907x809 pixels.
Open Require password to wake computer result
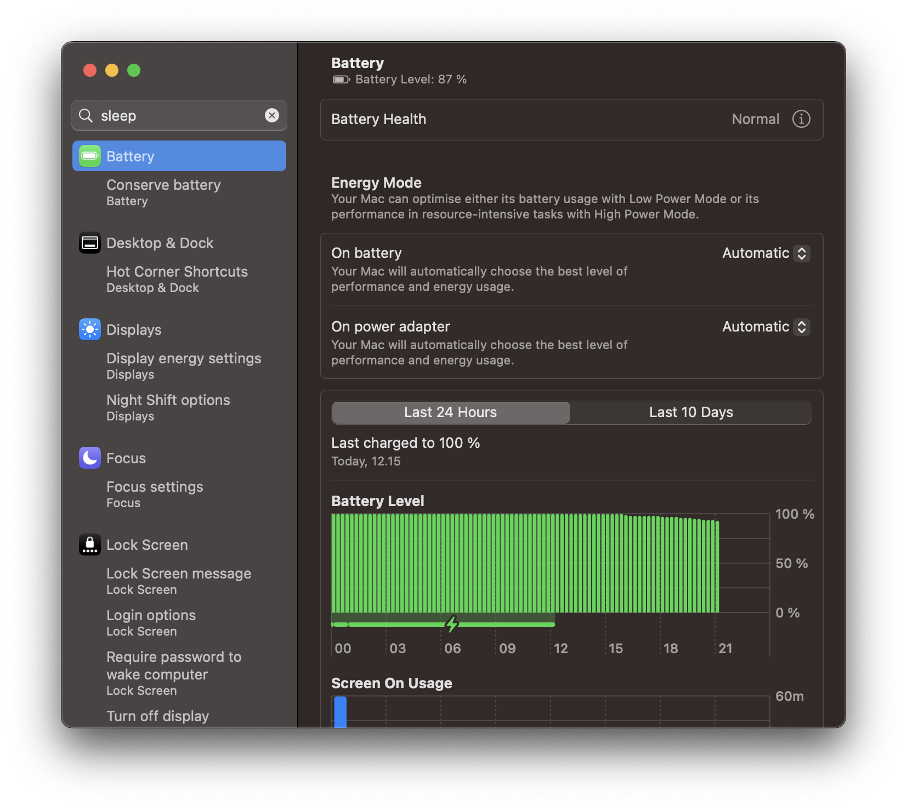point(174,673)
